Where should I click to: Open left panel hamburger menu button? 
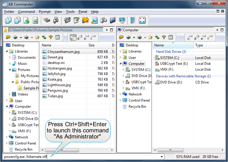tap(107, 30)
